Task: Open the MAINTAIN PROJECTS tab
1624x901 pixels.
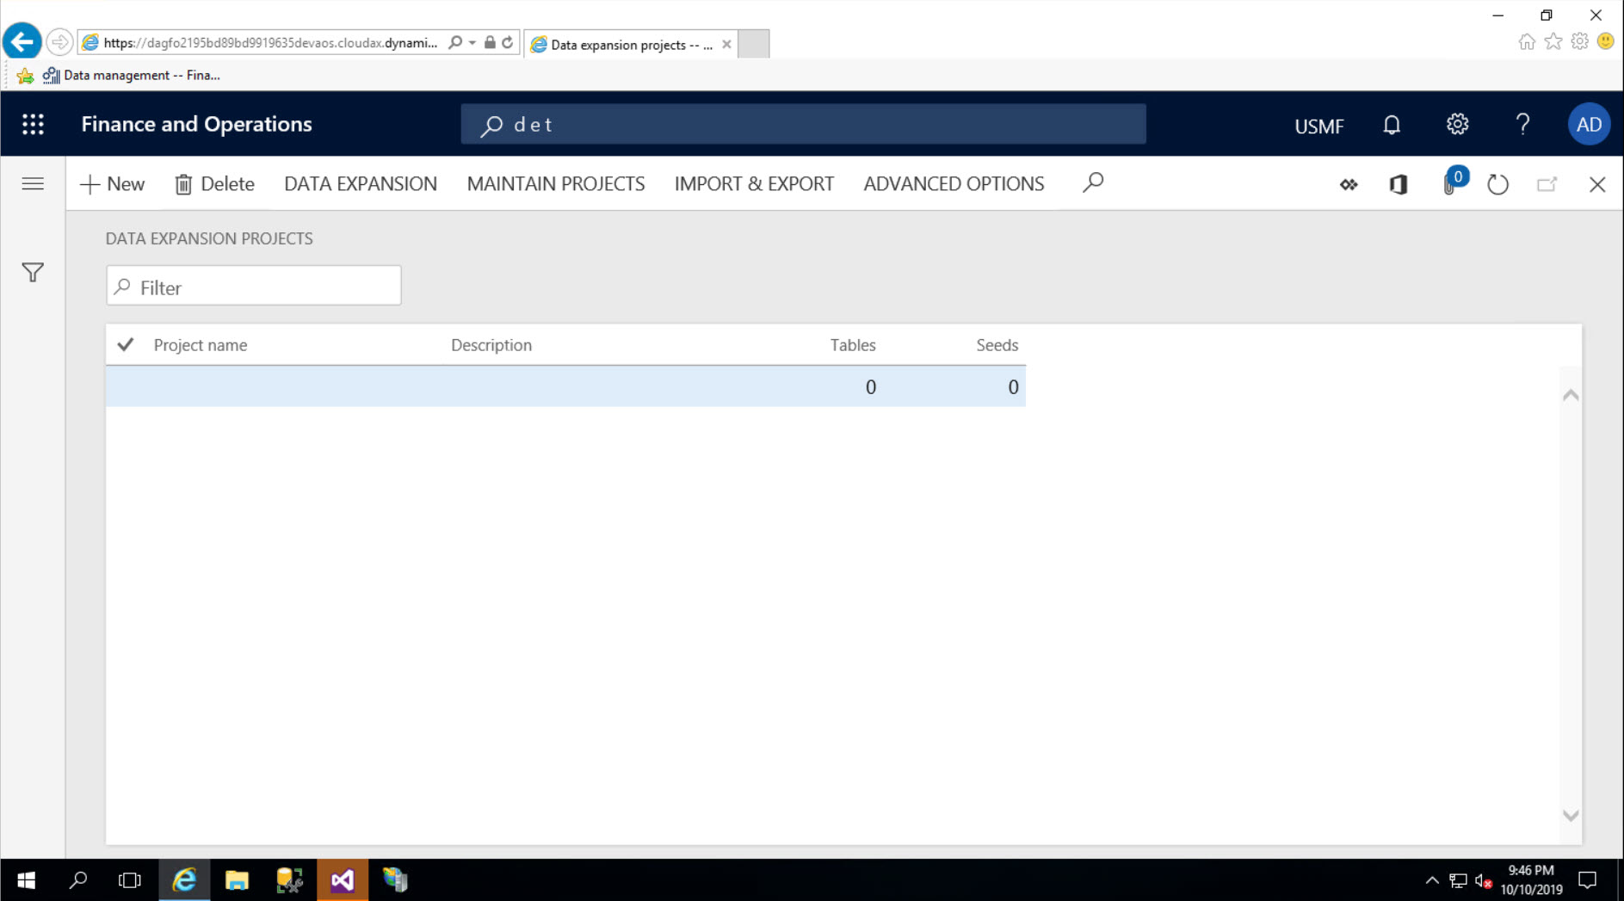Action: (556, 184)
